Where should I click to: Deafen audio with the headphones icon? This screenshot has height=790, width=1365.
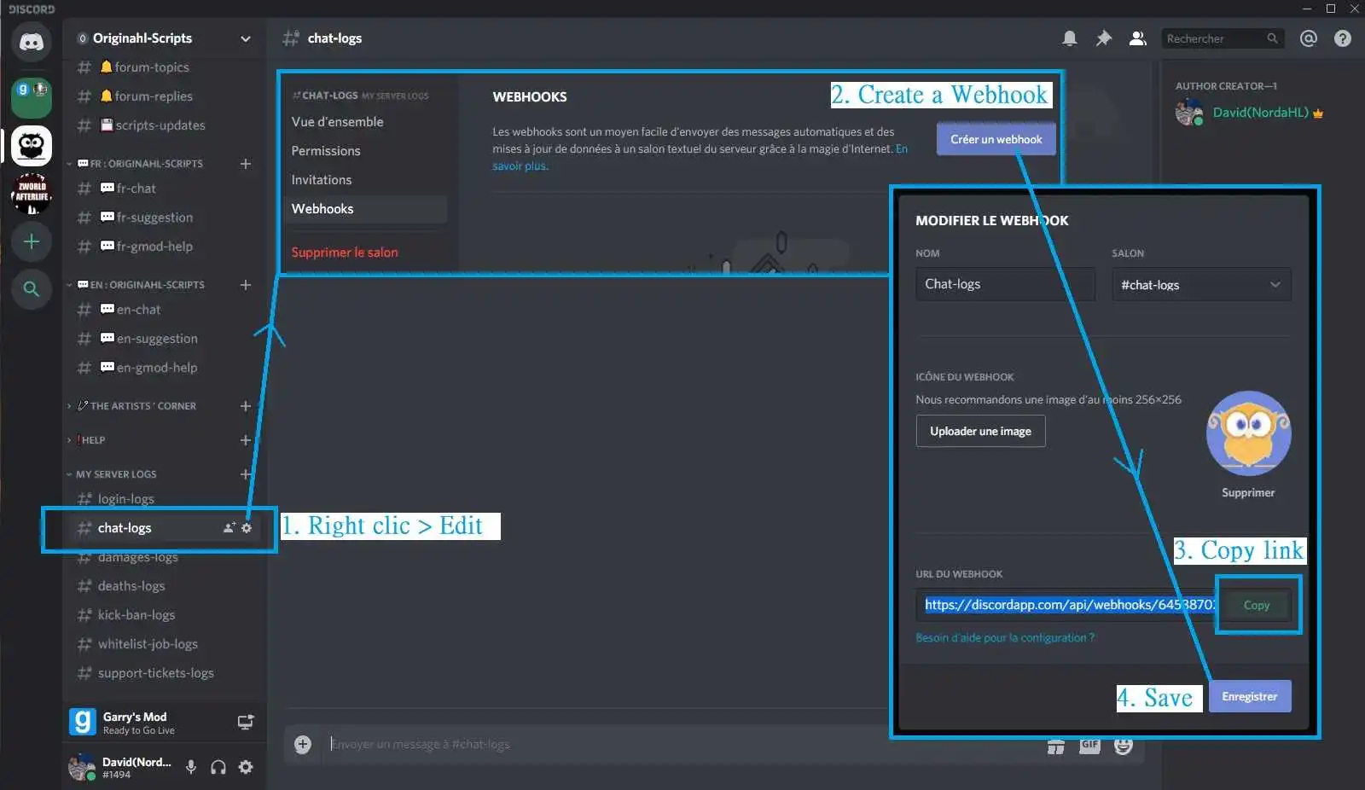click(x=218, y=767)
